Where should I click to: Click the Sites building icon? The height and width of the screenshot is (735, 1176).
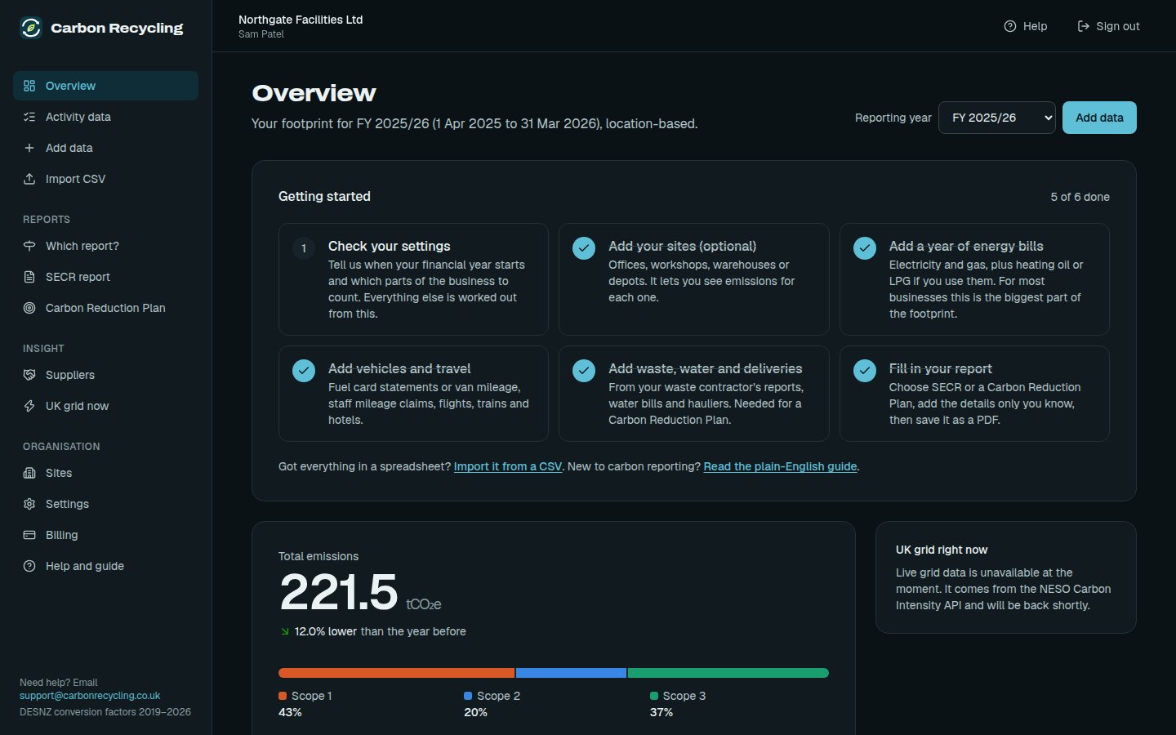coord(29,473)
